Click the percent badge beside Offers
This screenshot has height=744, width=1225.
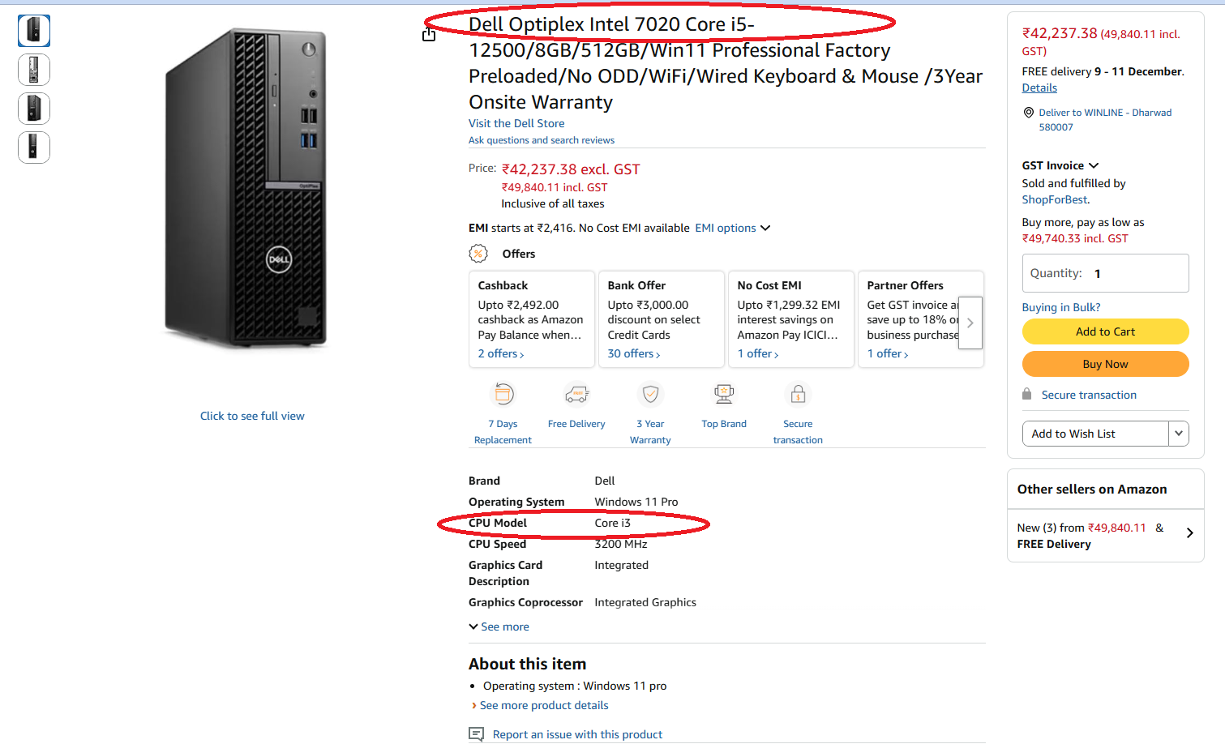pyautogui.click(x=478, y=253)
